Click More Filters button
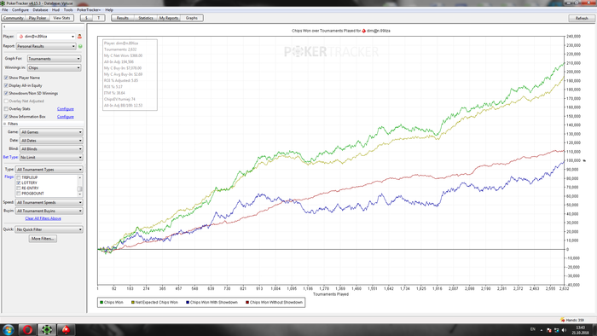The image size is (597, 336). point(43,239)
